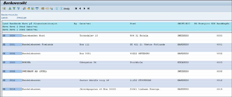Click SWEDSESS code in Sparebanken Nord row
The width and height of the screenshot is (232, 97).
tap(183, 36)
